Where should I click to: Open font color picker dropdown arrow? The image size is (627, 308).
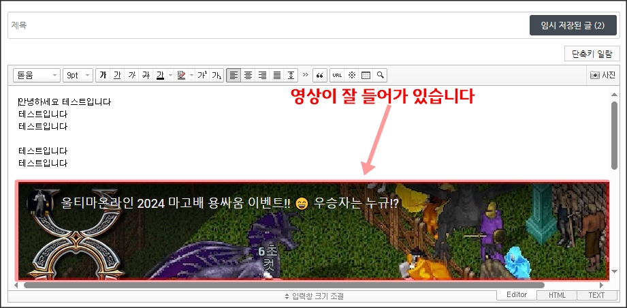[x=170, y=75]
